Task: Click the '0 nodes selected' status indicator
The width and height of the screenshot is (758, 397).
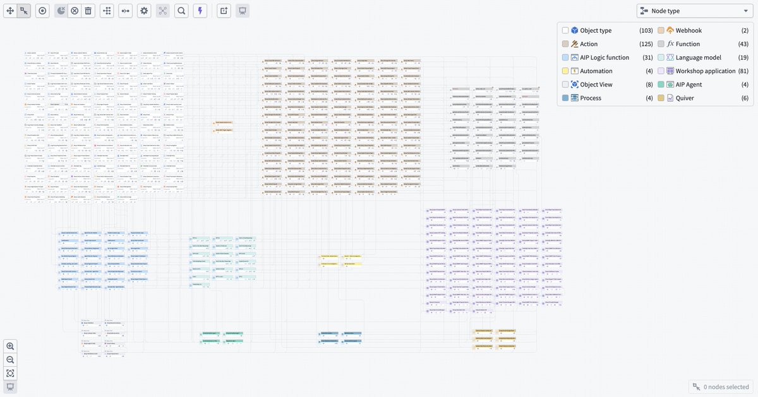Action: click(720, 386)
